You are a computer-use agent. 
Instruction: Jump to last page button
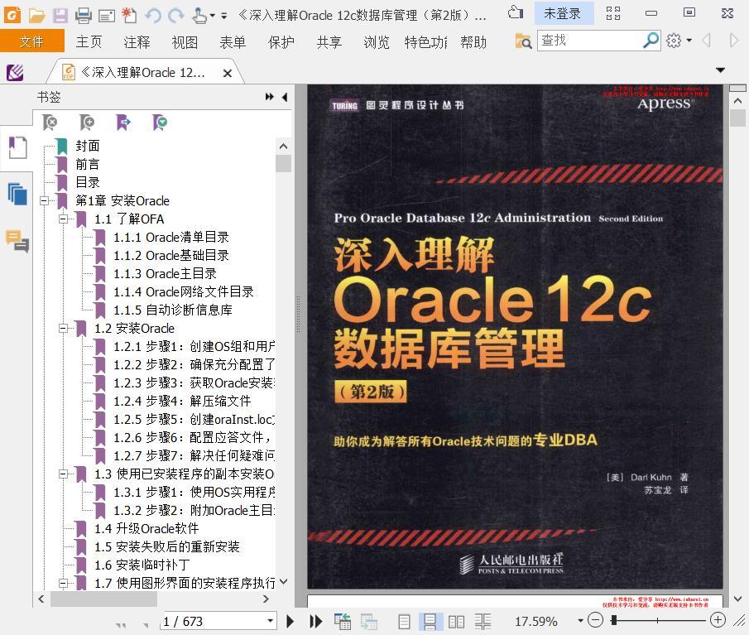coord(316,621)
